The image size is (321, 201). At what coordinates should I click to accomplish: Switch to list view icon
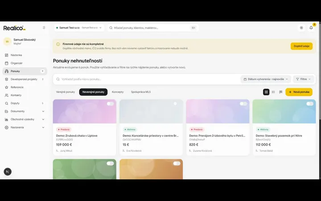coord(273,92)
